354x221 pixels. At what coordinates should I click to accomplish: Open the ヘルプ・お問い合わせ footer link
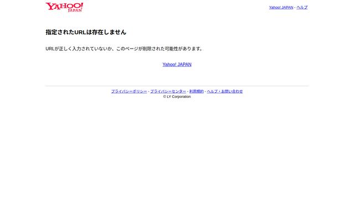[225, 91]
